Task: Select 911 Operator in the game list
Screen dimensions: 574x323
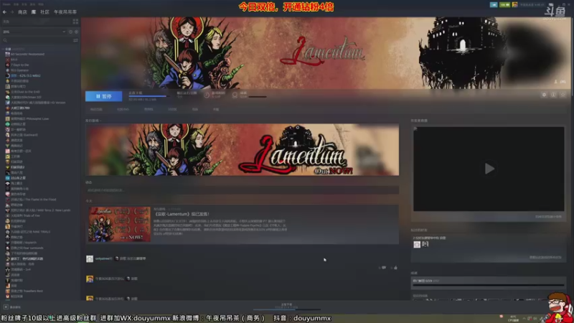Action: point(19,70)
